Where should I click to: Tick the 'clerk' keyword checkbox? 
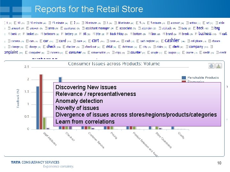pos(170,47)
